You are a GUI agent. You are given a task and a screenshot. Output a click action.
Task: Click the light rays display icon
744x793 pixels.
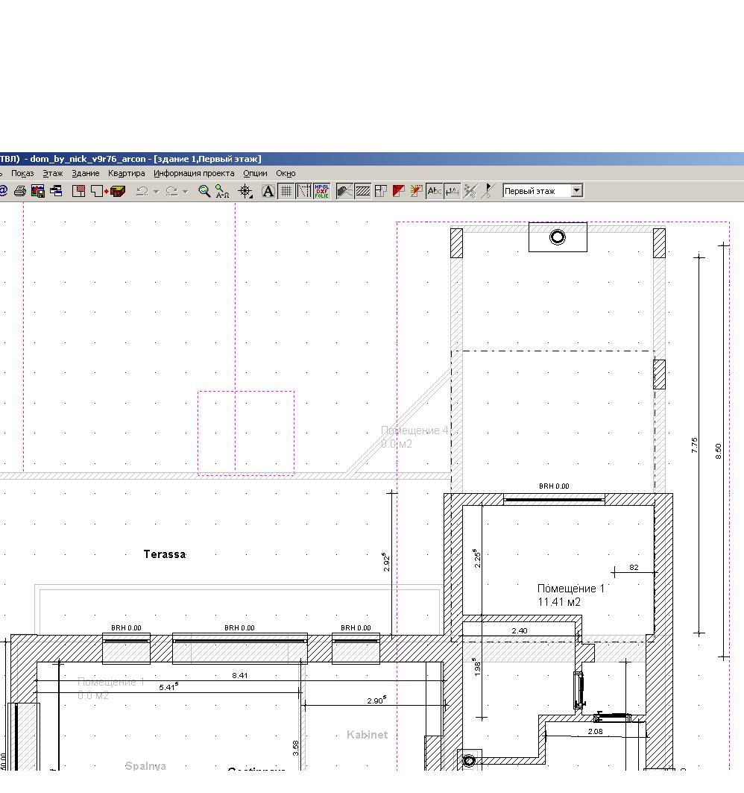(416, 191)
